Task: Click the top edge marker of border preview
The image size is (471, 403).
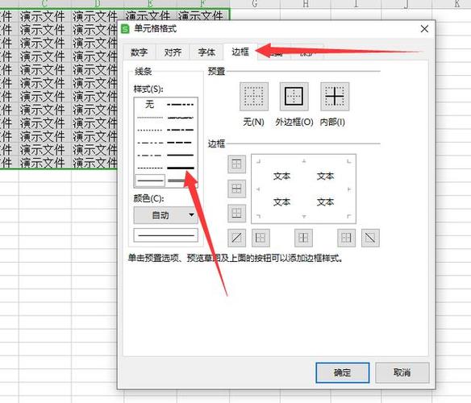Action: [x=304, y=161]
